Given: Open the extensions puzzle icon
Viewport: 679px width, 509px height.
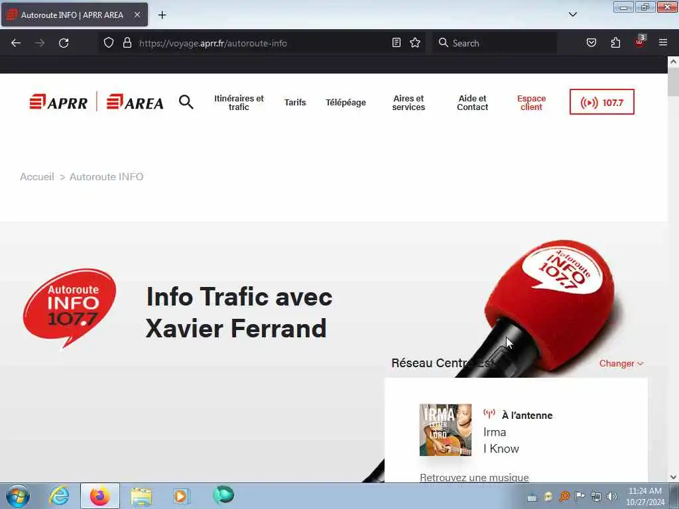Looking at the screenshot, I should coord(615,43).
